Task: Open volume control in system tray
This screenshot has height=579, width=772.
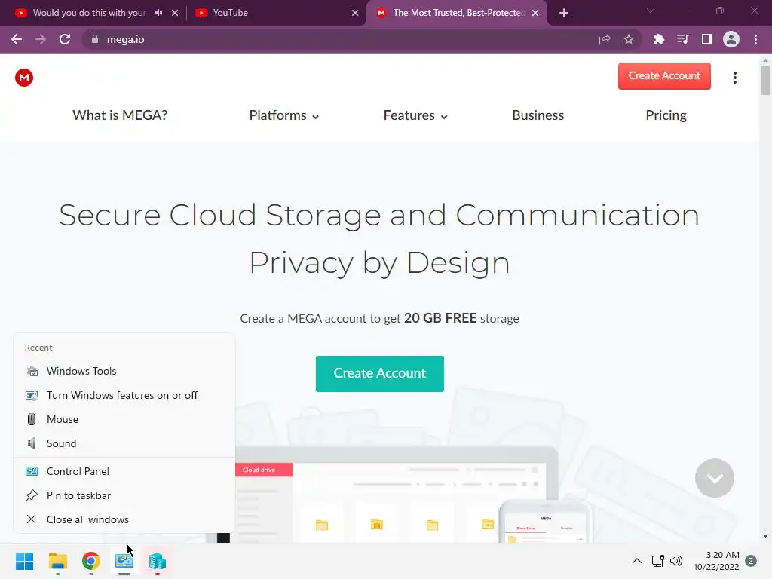Action: [x=676, y=561]
